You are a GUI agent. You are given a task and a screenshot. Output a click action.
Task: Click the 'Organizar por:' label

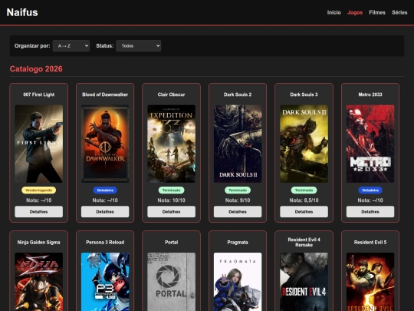pyautogui.click(x=32, y=46)
